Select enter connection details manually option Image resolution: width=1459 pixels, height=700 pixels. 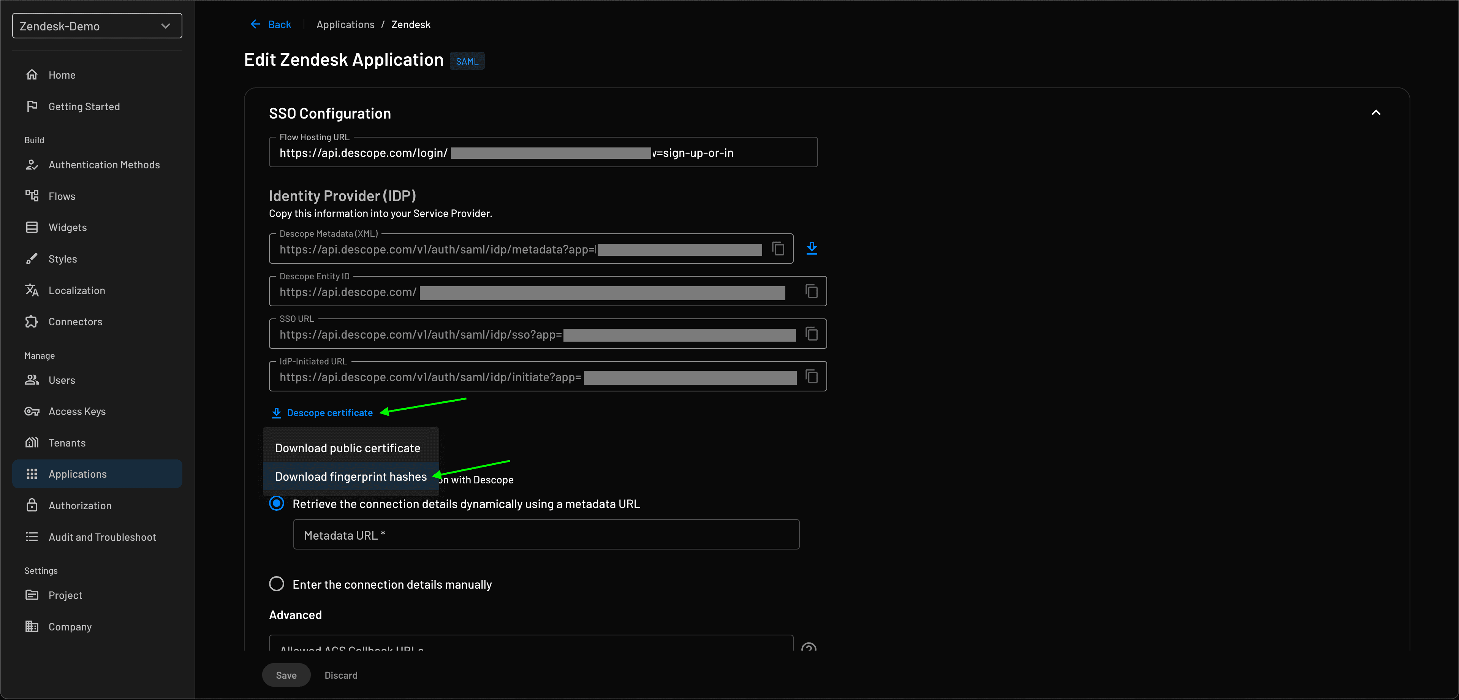pos(276,584)
